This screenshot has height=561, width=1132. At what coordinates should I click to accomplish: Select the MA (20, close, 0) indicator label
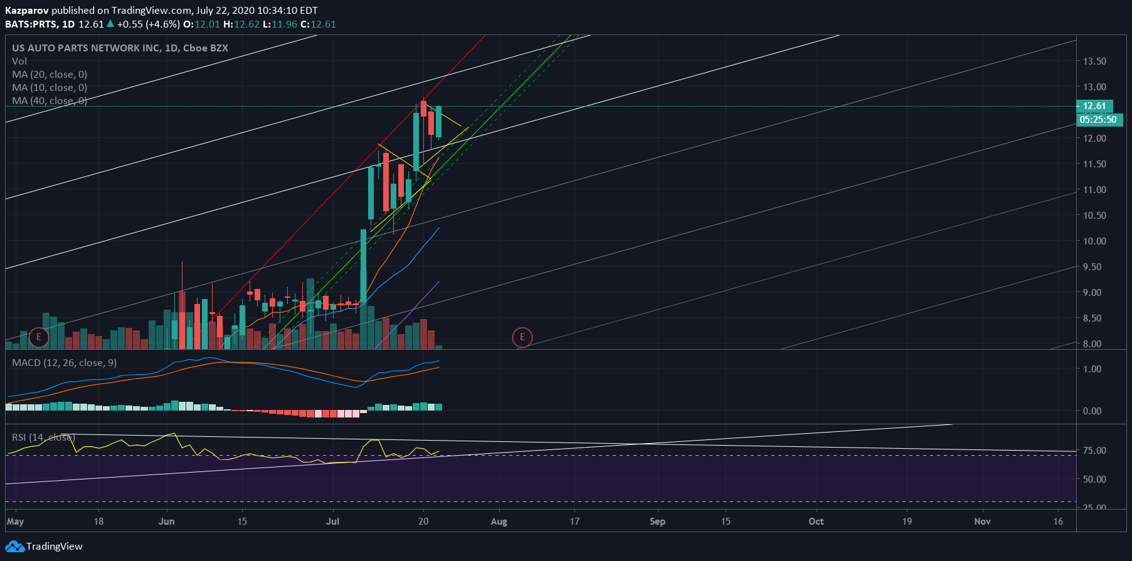50,75
